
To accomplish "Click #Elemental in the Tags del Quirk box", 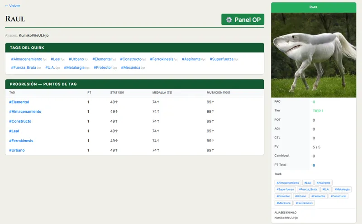I will point(102,59).
